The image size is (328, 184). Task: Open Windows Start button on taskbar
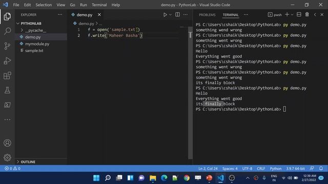pyautogui.click(x=96, y=178)
